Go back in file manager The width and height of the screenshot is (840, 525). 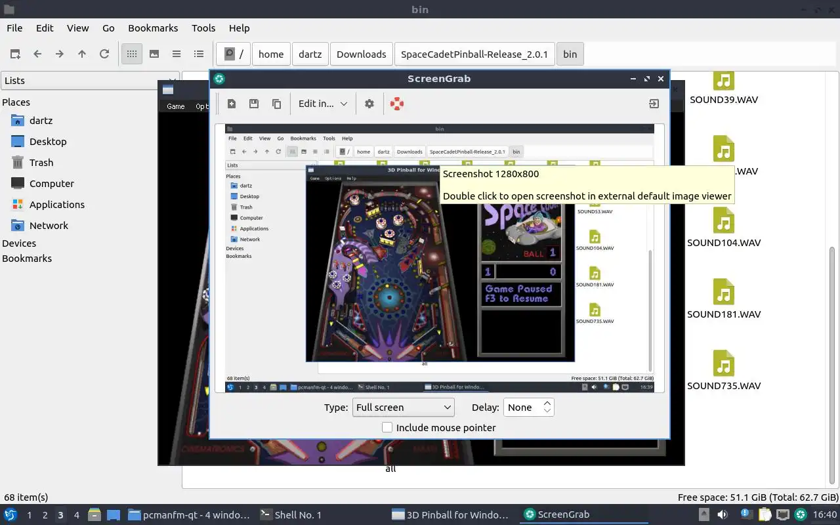click(37, 54)
